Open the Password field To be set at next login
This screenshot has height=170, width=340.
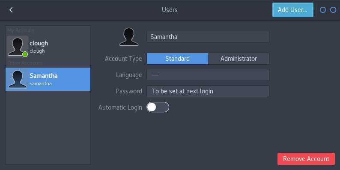pos(208,91)
